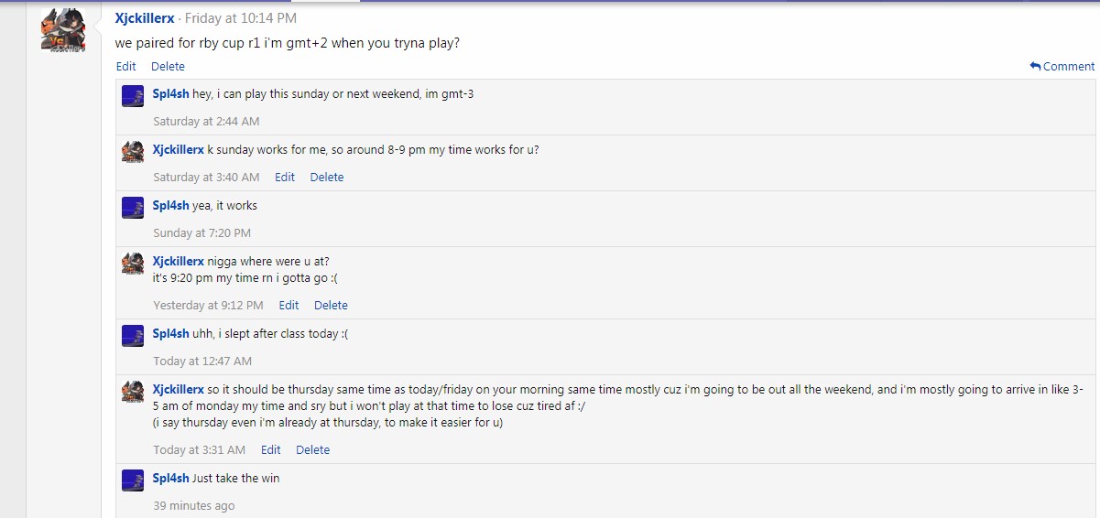Edit the comment posted Yesterday at 9:12 PM

click(289, 305)
